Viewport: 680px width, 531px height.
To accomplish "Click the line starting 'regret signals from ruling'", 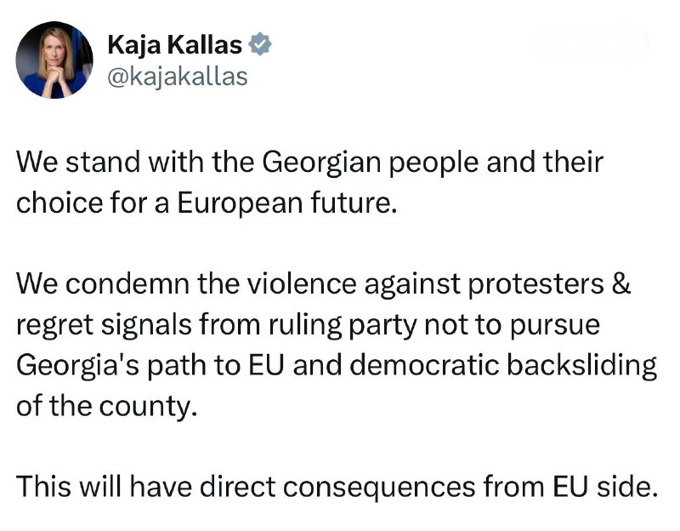I will pyautogui.click(x=309, y=326).
